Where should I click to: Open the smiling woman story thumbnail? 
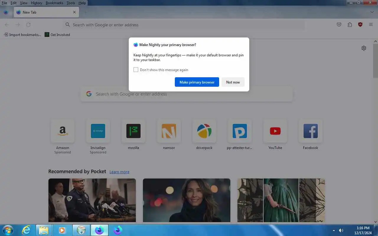tap(187, 200)
